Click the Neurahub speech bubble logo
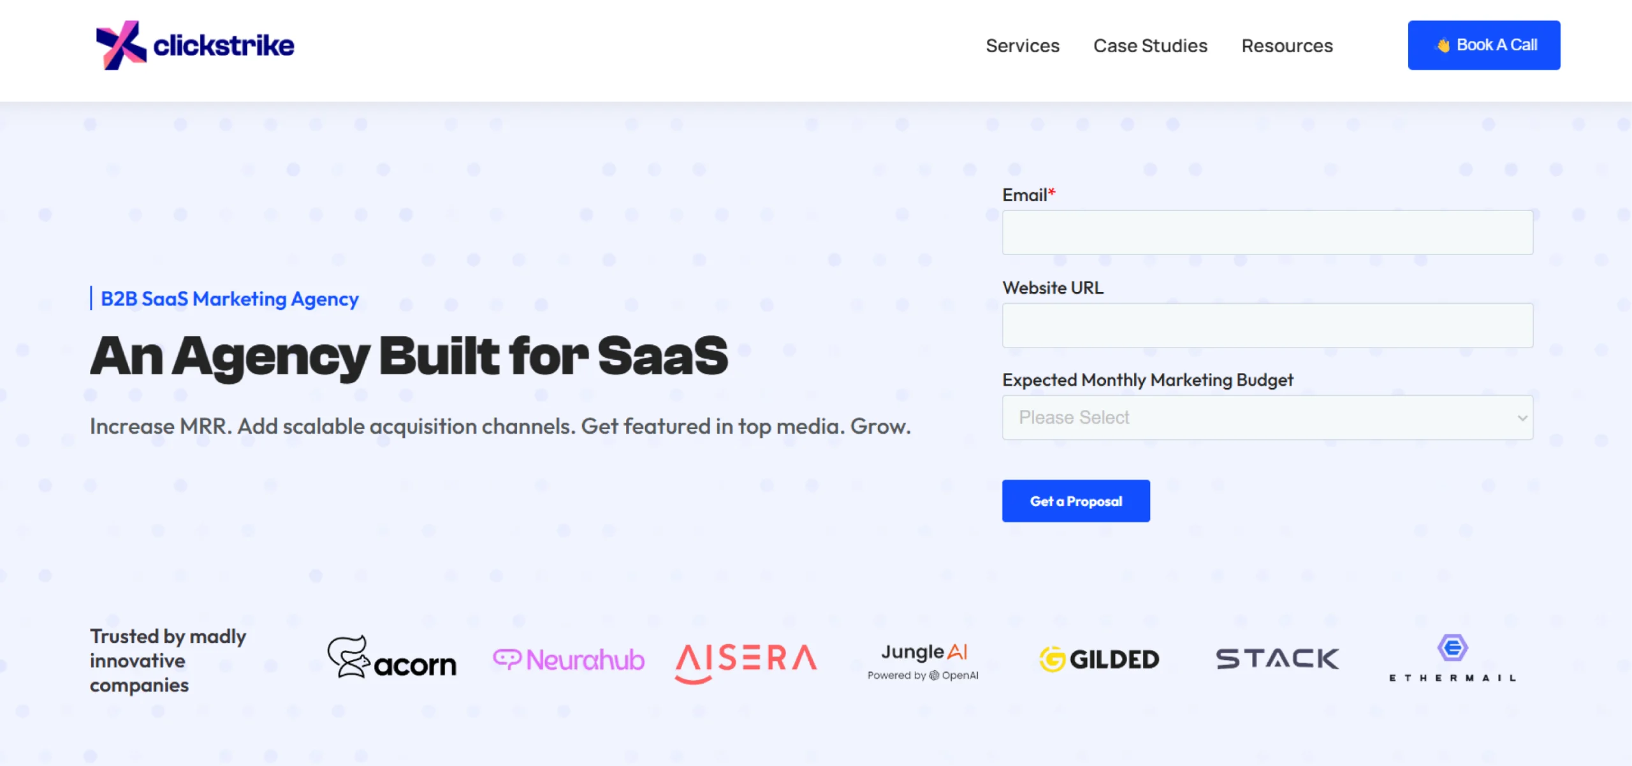Image resolution: width=1632 pixels, height=766 pixels. pos(507,659)
